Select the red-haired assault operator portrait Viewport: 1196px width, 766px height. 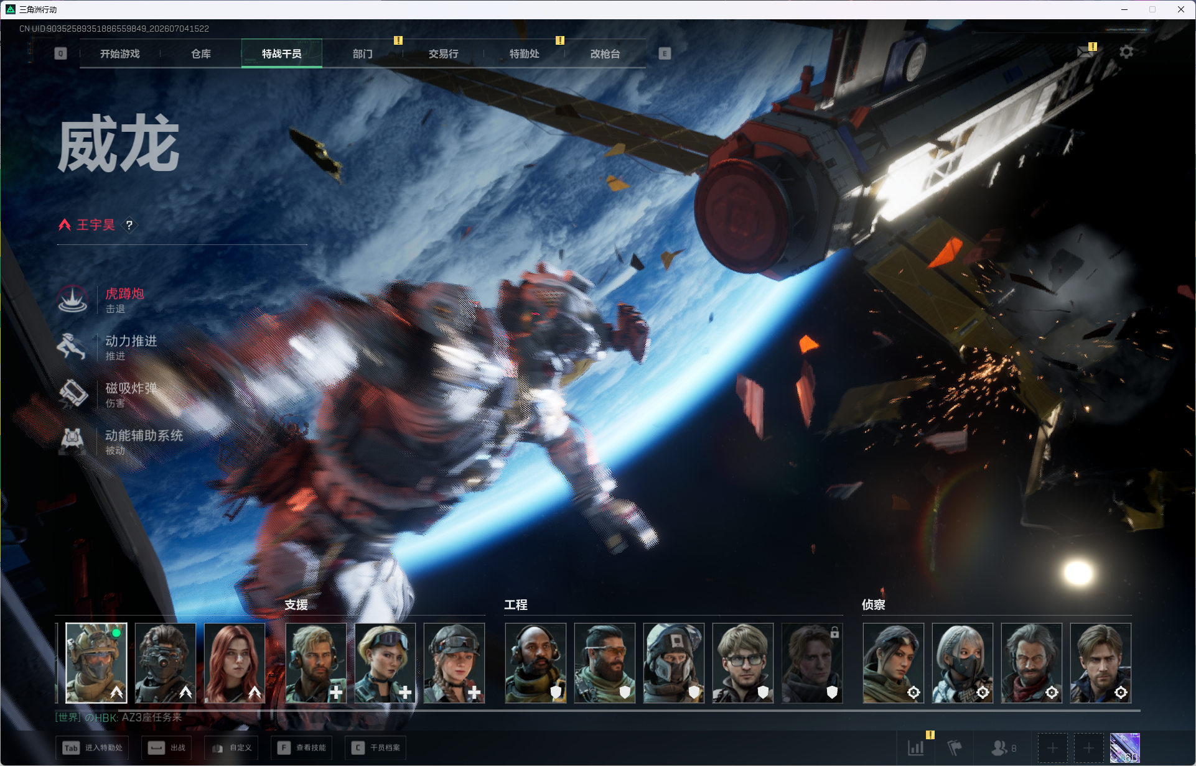coord(235,663)
